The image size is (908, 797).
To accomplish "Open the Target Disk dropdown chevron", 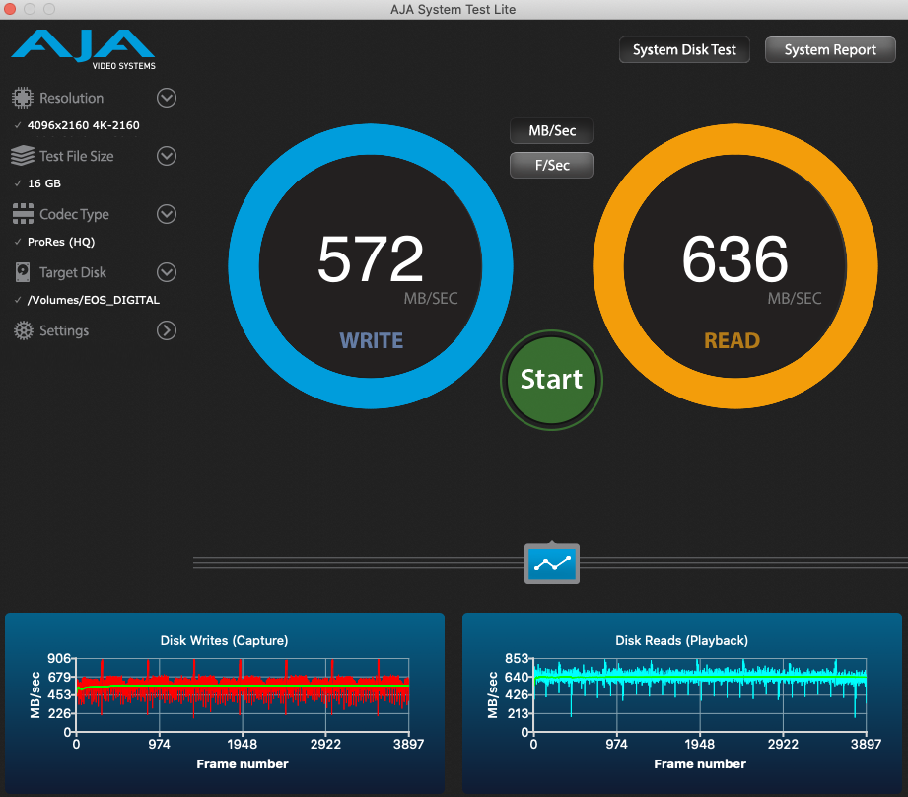I will coord(166,272).
